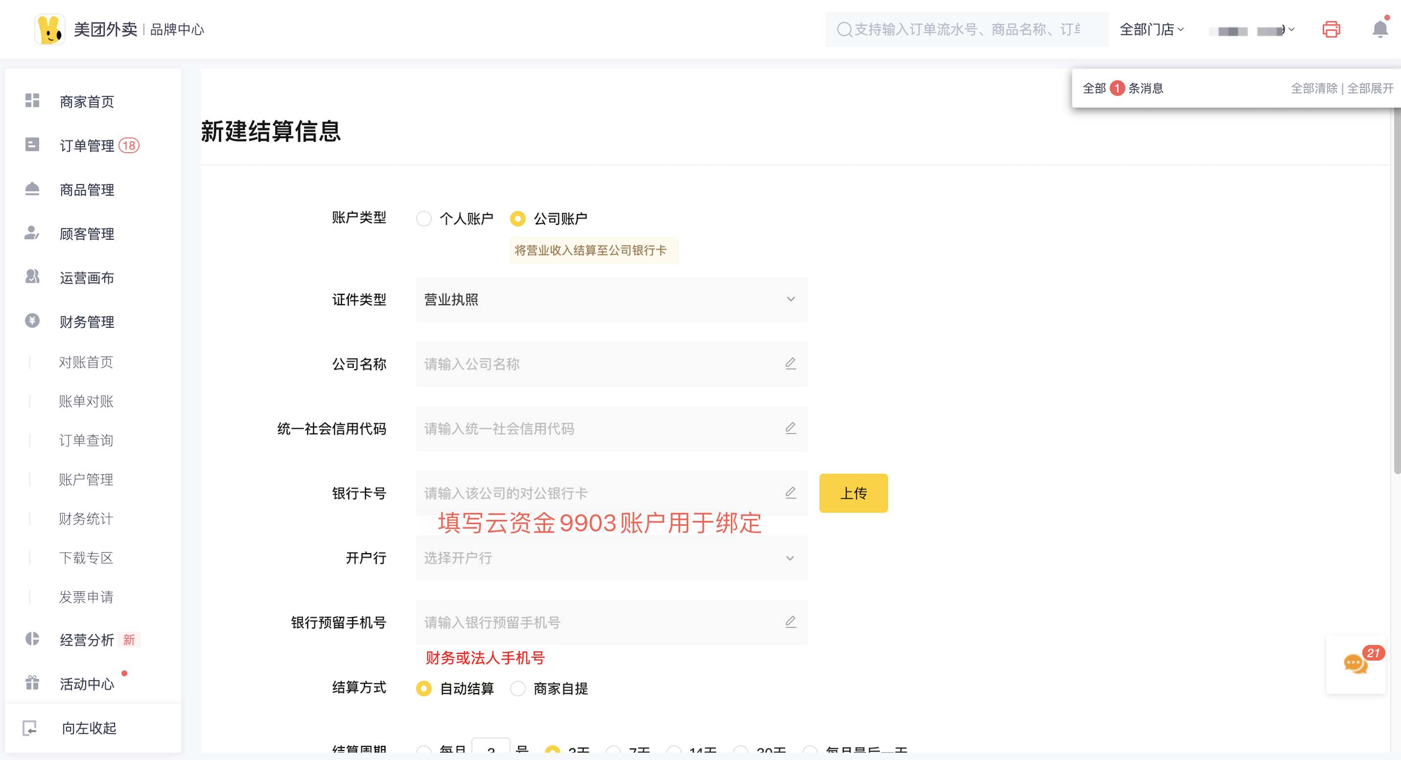Click the yellow 上传 button
This screenshot has width=1401, height=760.
(x=853, y=493)
